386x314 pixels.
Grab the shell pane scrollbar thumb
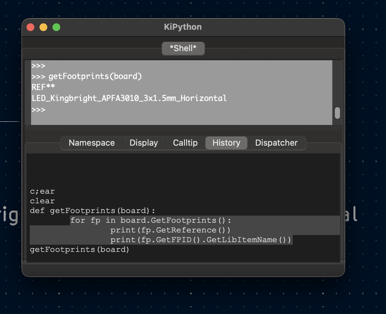coord(337,113)
